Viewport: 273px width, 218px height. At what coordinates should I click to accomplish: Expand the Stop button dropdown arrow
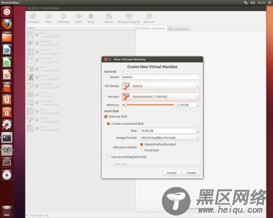click(98, 18)
